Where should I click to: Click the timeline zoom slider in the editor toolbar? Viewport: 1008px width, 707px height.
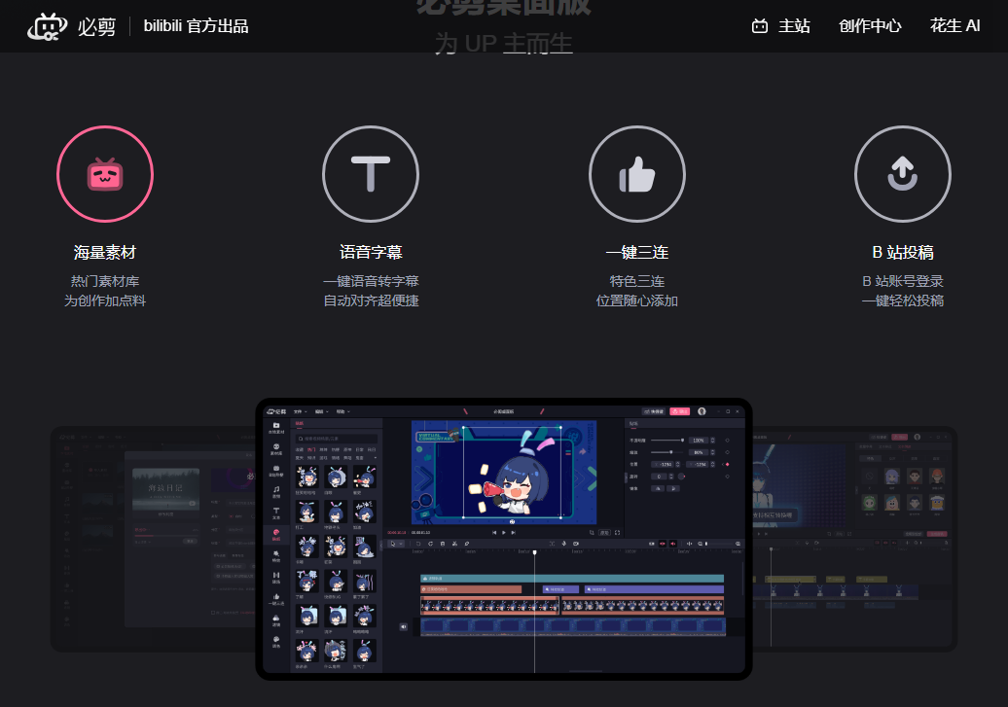tap(720, 544)
